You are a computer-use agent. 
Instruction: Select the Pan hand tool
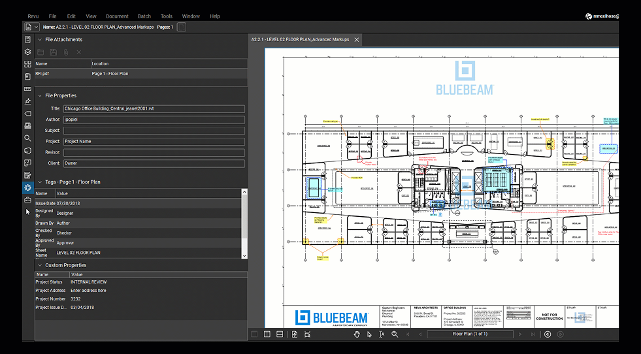pyautogui.click(x=357, y=334)
